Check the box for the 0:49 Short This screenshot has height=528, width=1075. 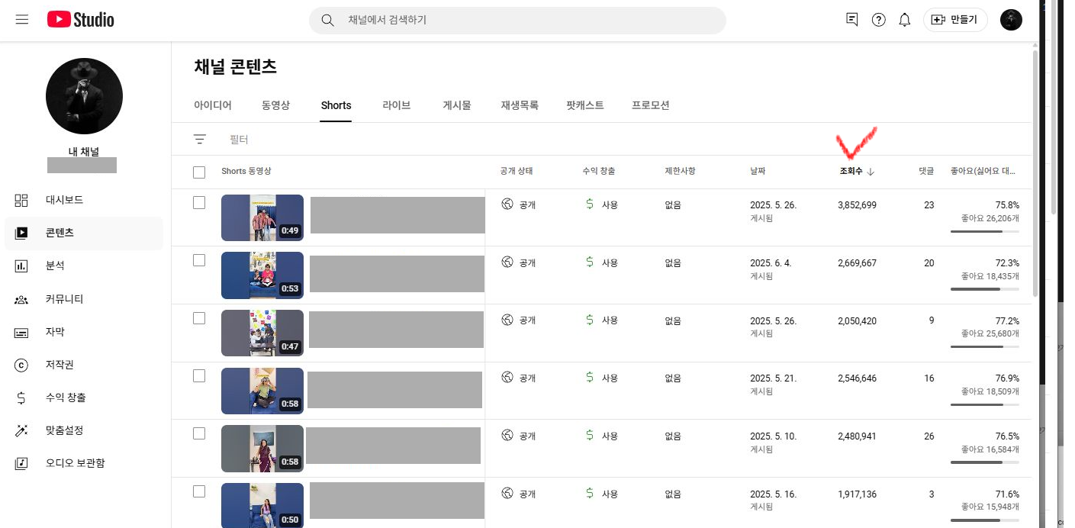click(199, 203)
